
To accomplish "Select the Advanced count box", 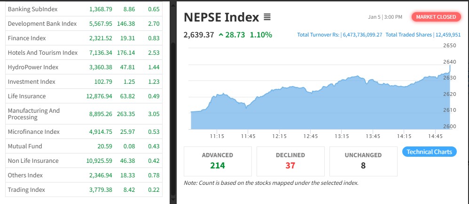I will [x=218, y=160].
